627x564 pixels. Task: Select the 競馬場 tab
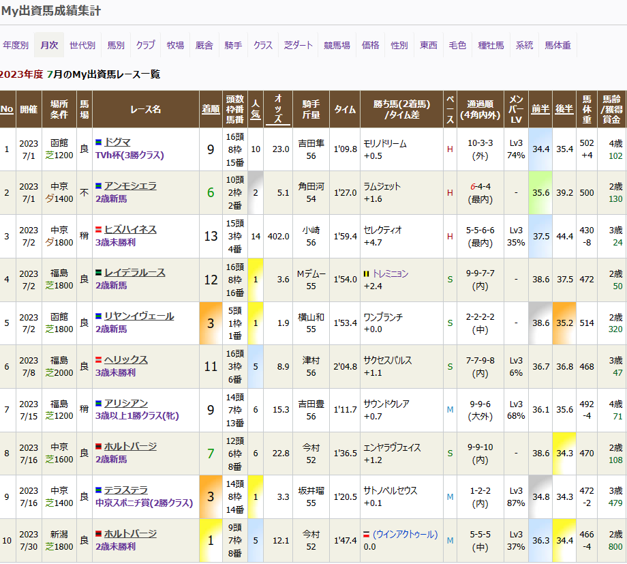337,45
